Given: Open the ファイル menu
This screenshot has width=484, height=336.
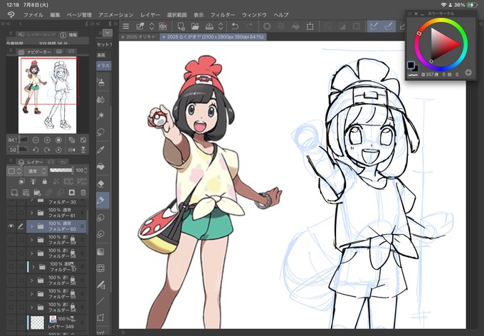Looking at the screenshot, I should 33,14.
